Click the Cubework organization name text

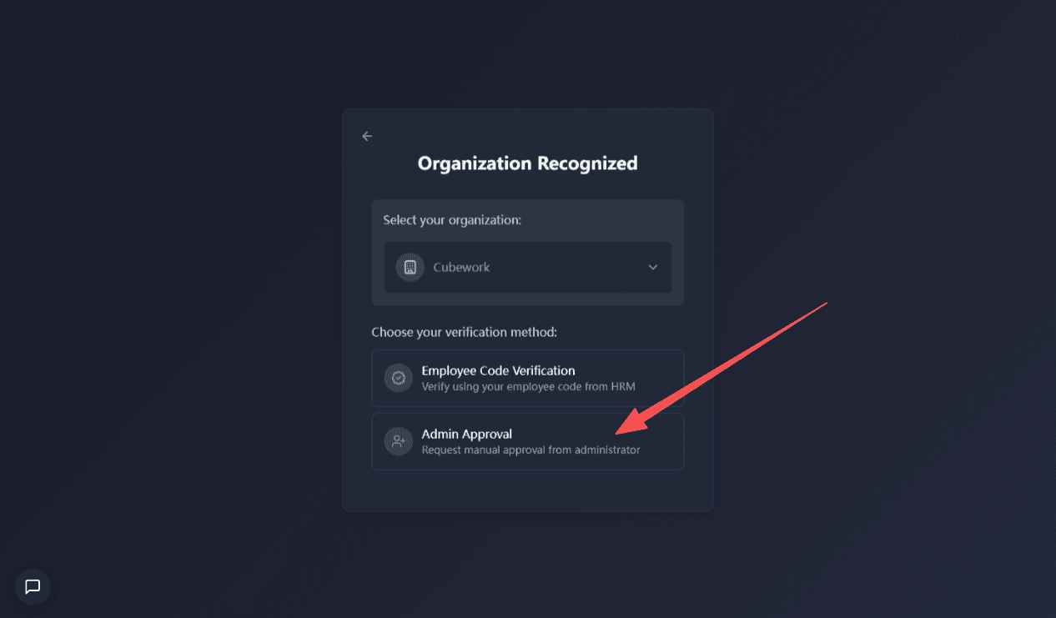coord(461,268)
